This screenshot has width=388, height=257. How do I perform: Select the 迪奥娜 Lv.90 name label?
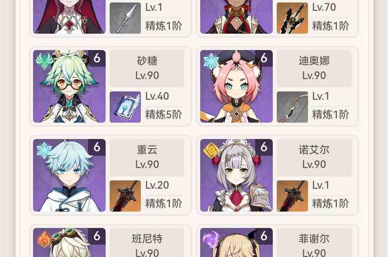point(314,68)
